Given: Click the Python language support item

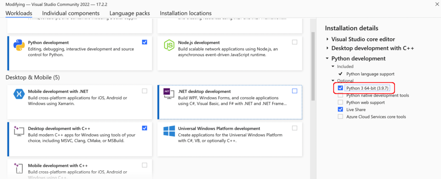Looking at the screenshot, I should point(370,74).
